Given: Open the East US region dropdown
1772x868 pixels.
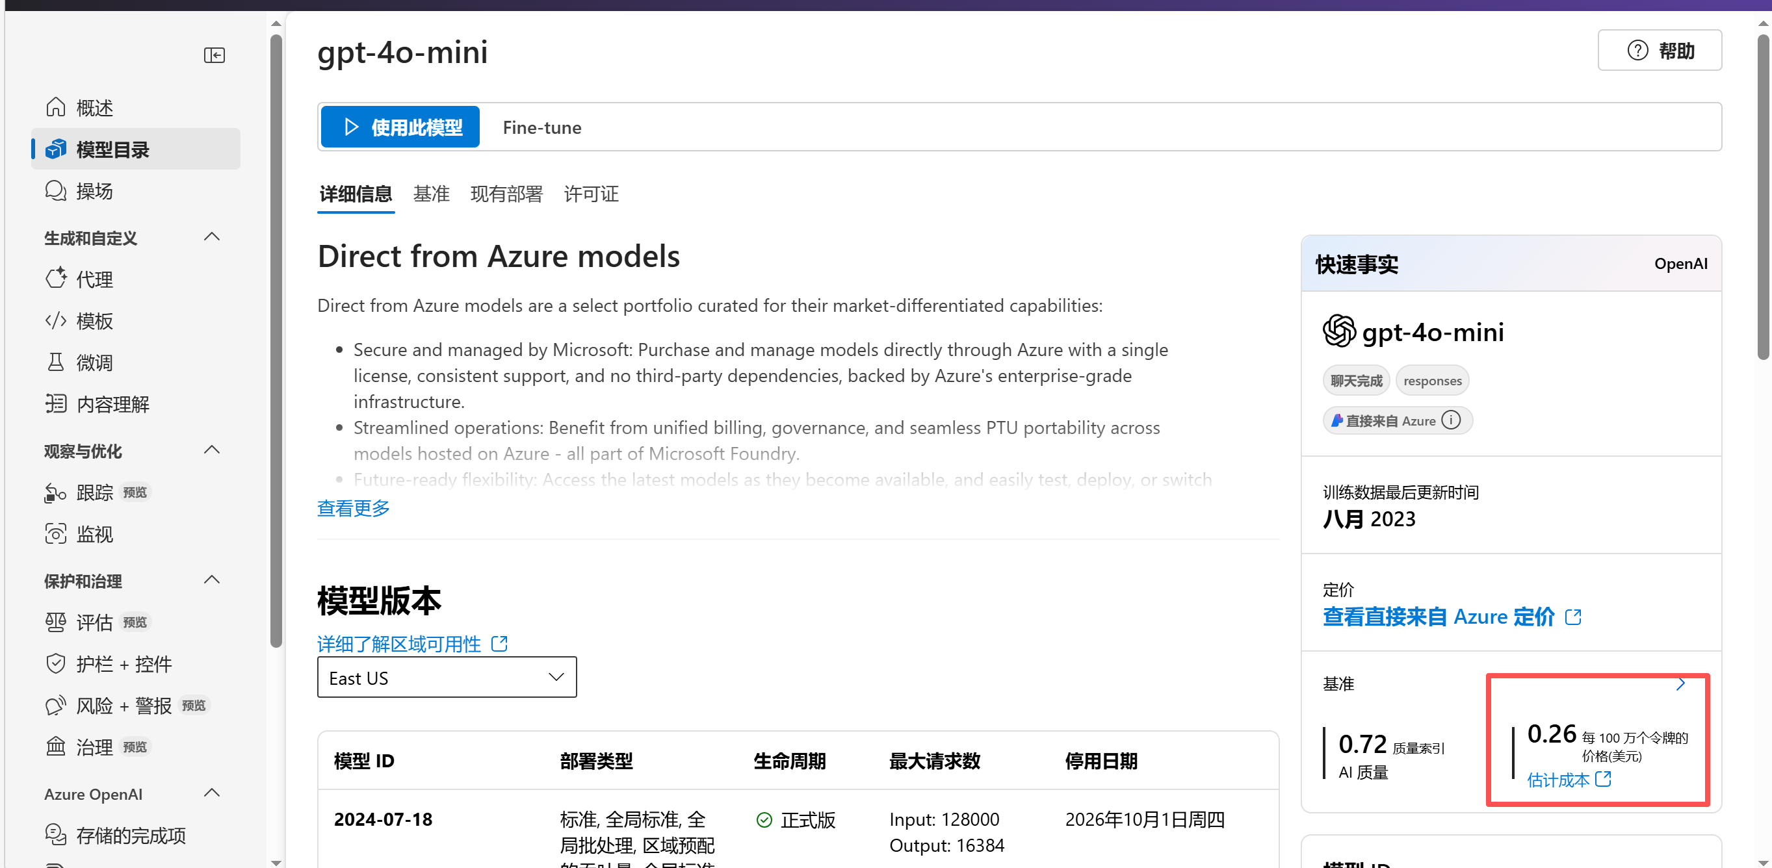Looking at the screenshot, I should 447,678.
